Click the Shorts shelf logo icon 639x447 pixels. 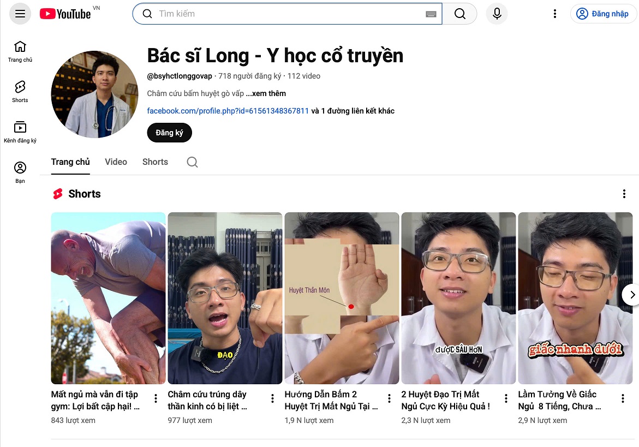pyautogui.click(x=57, y=194)
